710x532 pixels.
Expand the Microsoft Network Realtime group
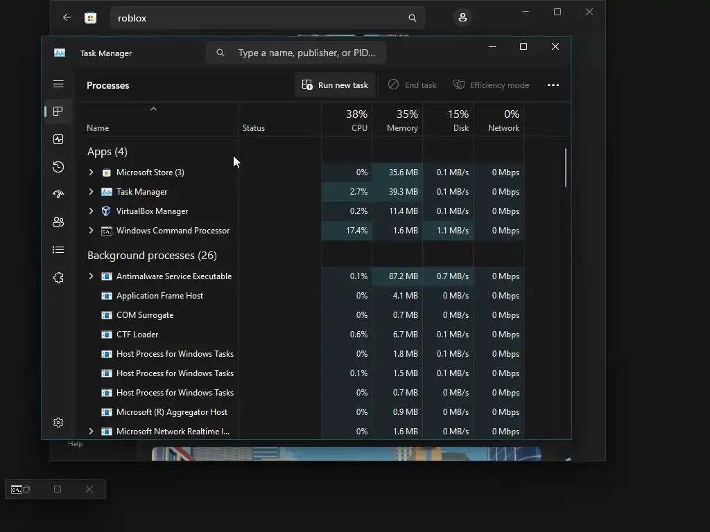click(91, 432)
